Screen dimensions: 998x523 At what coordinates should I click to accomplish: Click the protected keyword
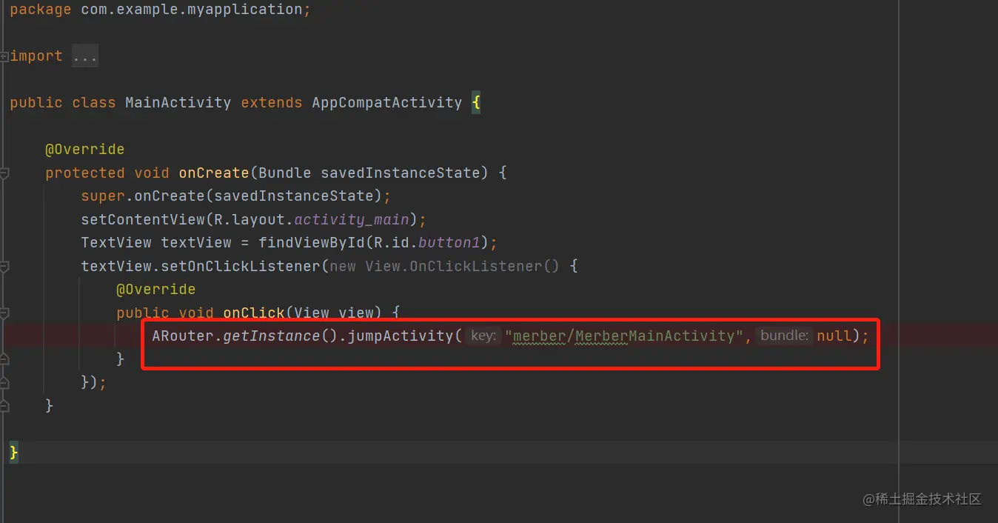tap(85, 173)
